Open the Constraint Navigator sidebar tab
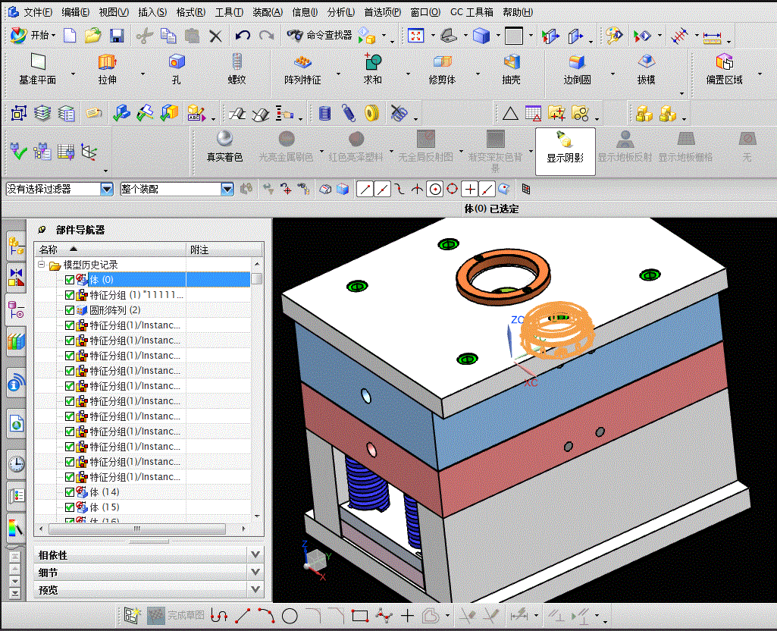The image size is (777, 631). (16, 278)
